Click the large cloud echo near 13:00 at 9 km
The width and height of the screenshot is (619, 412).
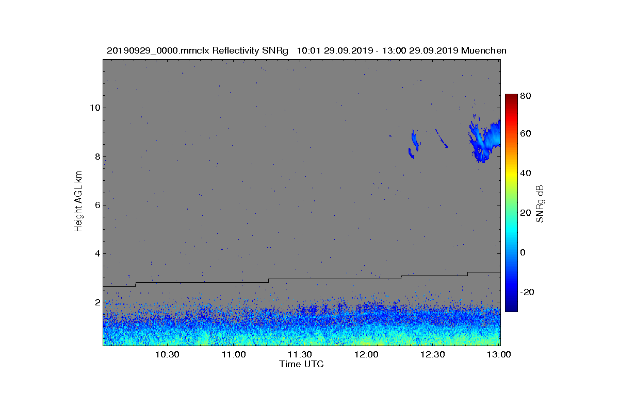pos(485,140)
